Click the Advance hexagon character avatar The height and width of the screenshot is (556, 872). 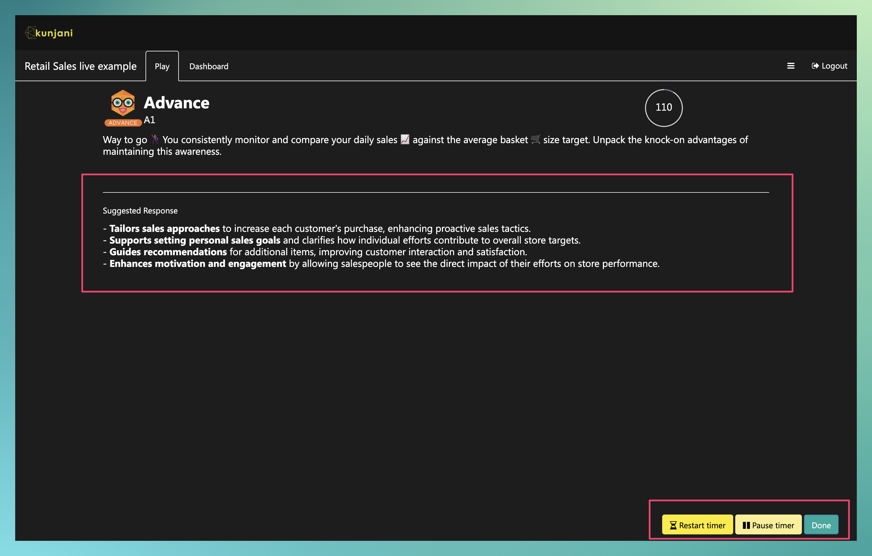[123, 103]
